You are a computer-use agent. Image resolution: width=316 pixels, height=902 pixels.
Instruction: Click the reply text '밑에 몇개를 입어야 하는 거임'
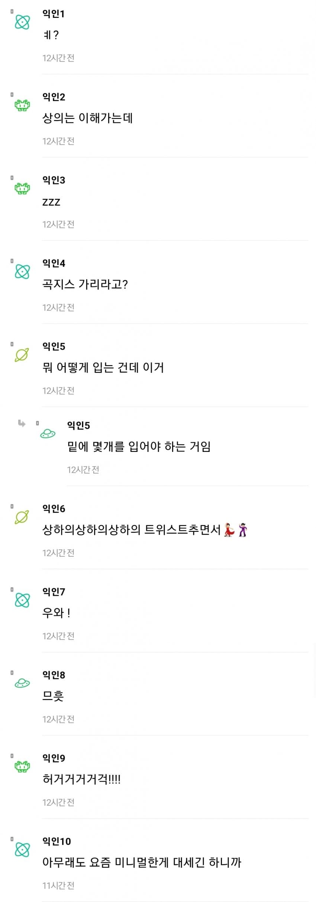coord(139,447)
